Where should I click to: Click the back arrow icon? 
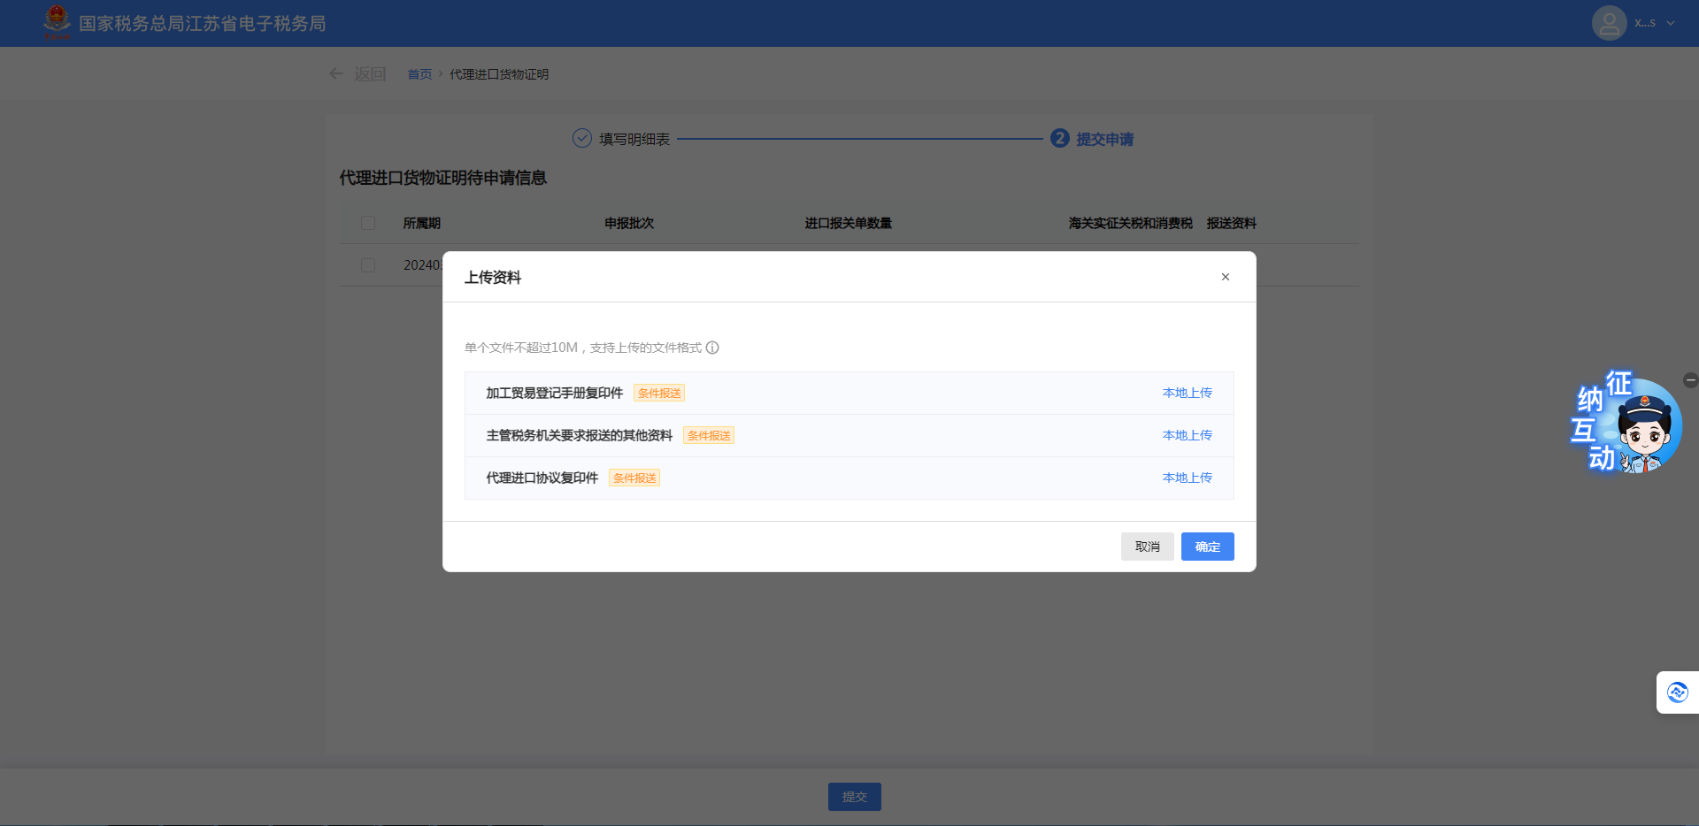pos(336,74)
